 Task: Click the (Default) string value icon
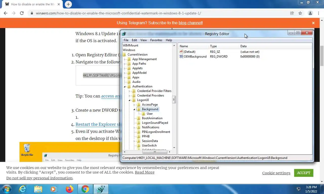pyautogui.click(x=181, y=52)
